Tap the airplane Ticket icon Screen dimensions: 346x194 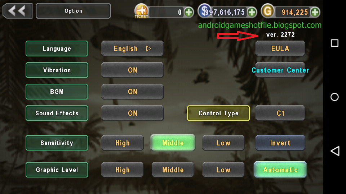141,11
